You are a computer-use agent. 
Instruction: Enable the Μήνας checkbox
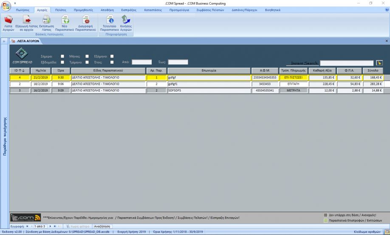(87, 56)
